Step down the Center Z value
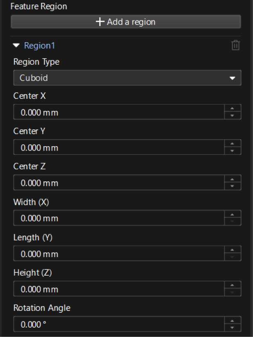The image size is (253, 337). coord(233,186)
